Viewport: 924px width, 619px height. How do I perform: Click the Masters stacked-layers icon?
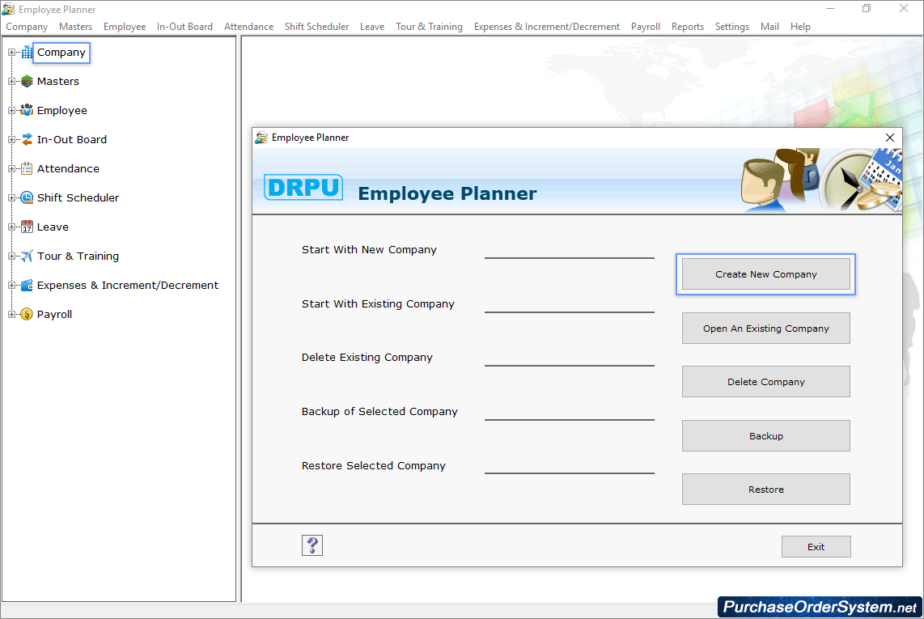[28, 82]
